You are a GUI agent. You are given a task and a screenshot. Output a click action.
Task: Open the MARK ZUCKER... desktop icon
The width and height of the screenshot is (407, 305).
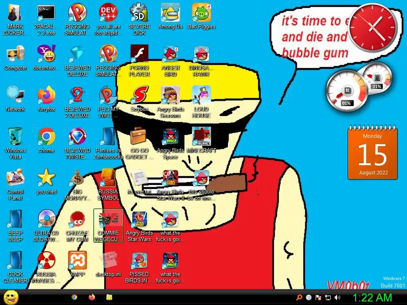(15, 19)
